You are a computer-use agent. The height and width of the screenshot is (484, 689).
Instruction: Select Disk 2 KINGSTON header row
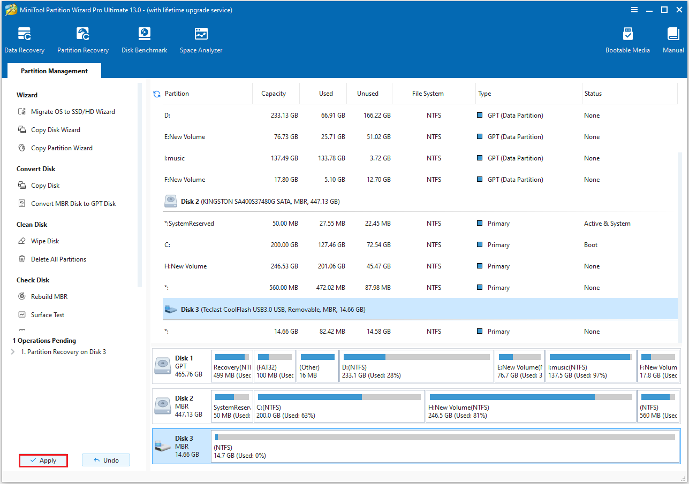pyautogui.click(x=420, y=202)
